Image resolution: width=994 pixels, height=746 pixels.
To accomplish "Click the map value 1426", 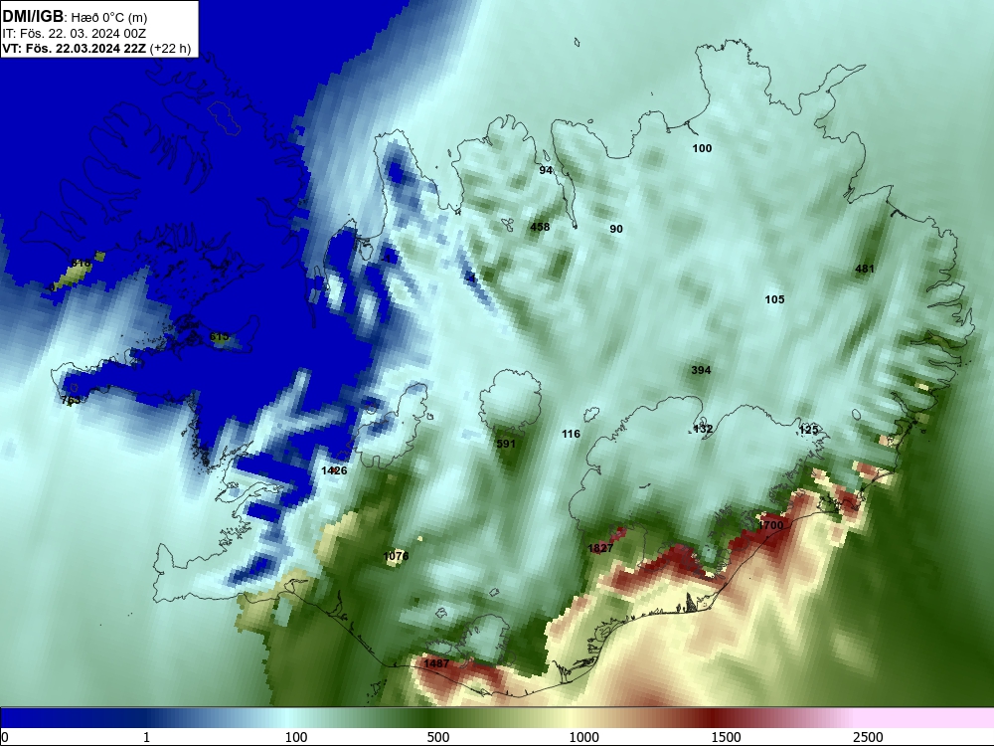I will click(x=334, y=470).
